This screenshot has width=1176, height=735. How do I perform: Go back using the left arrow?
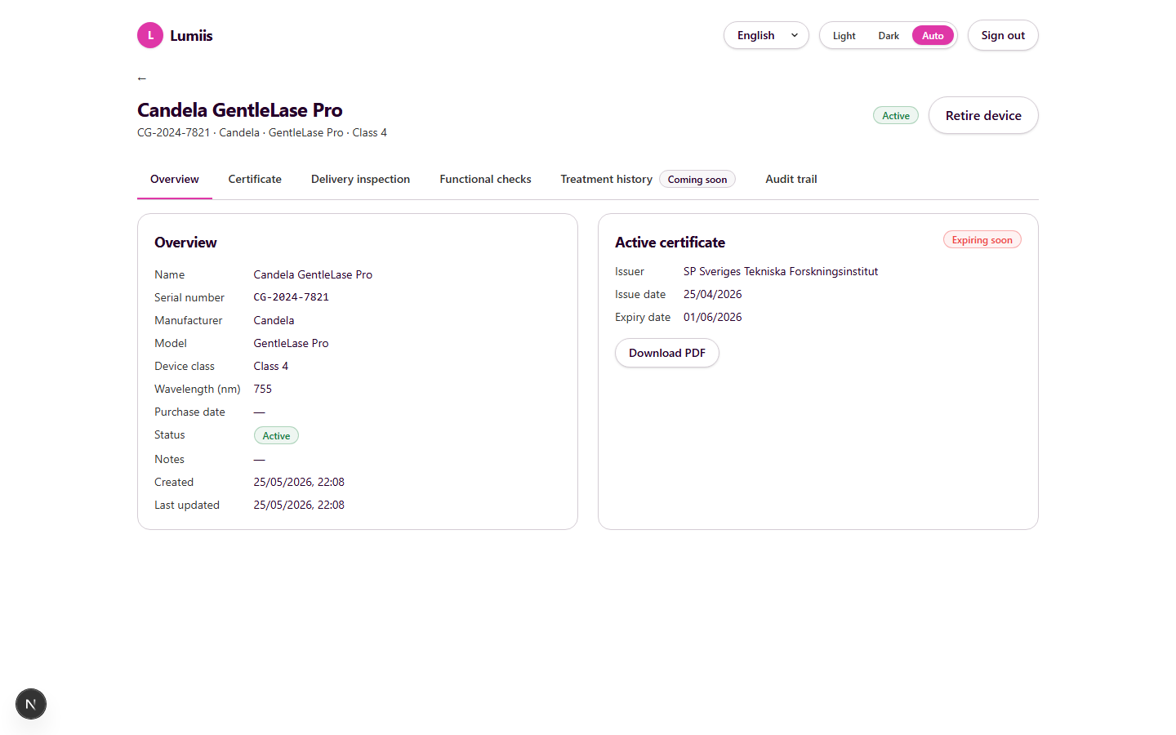(142, 78)
